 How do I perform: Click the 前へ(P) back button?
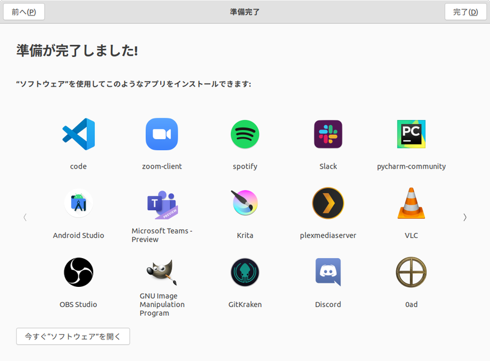pyautogui.click(x=24, y=12)
